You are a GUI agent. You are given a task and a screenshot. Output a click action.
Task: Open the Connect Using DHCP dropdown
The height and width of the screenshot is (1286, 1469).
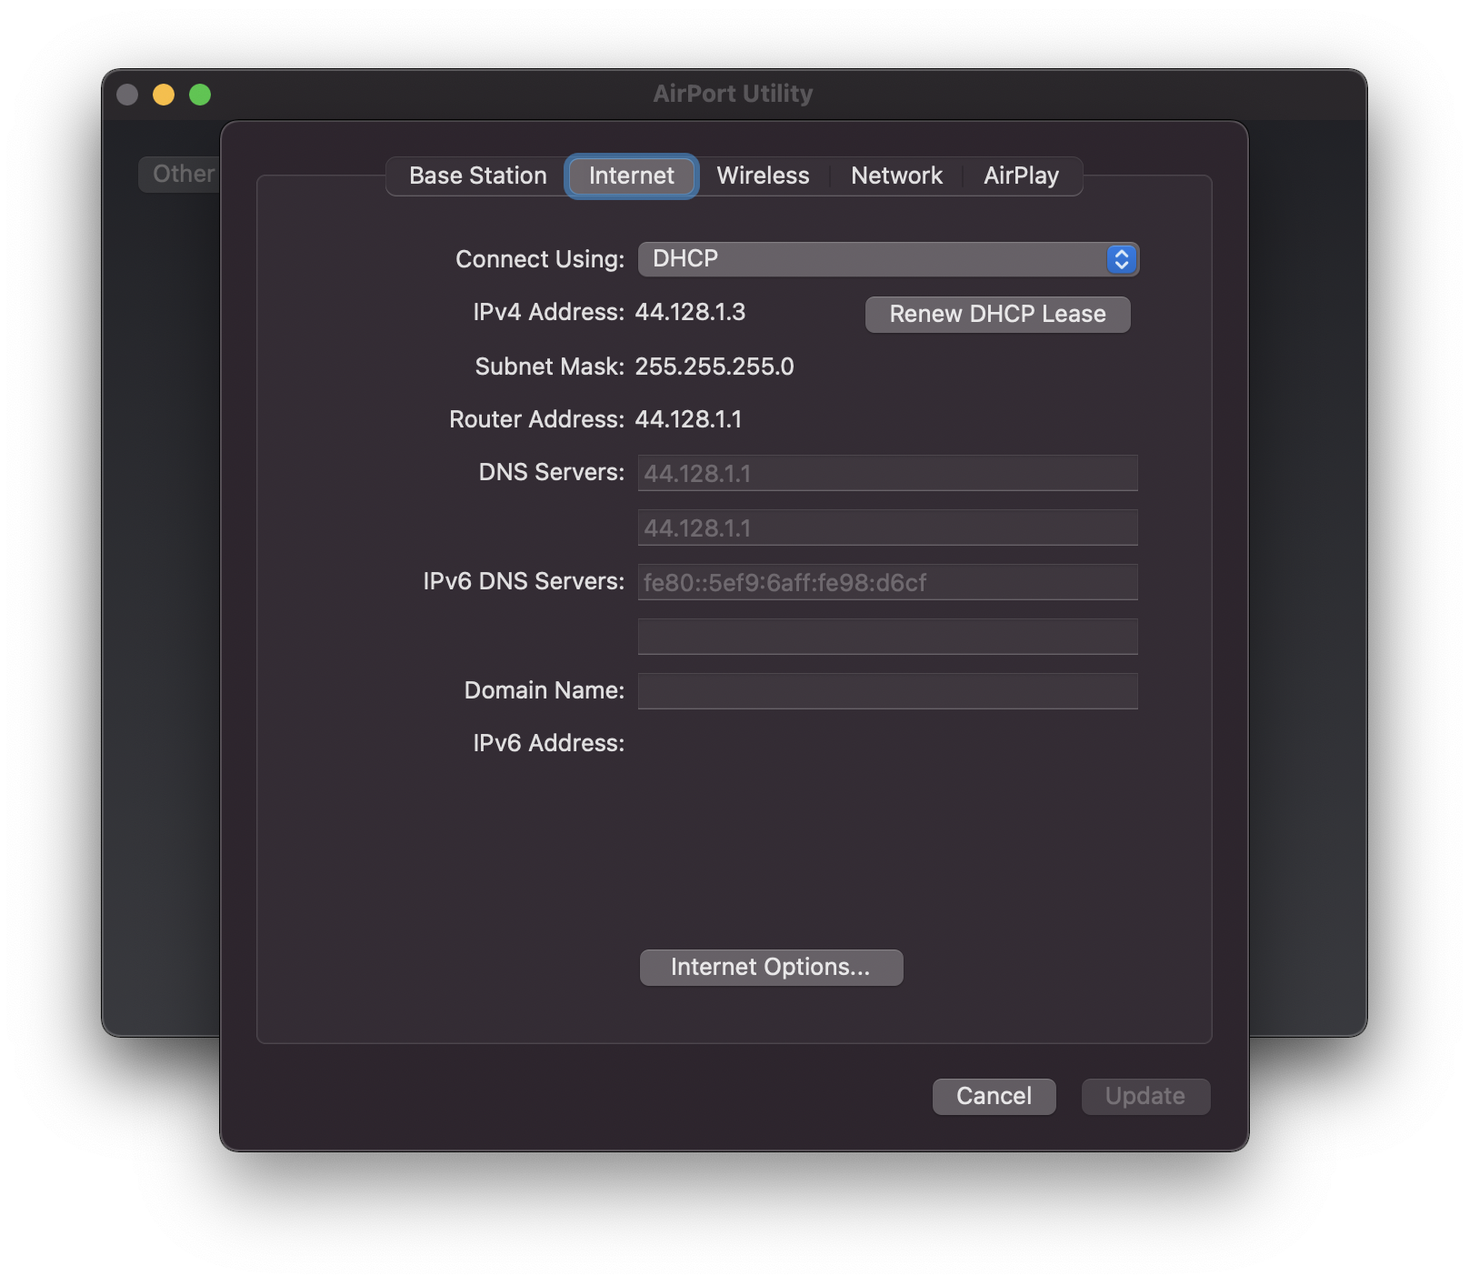tap(888, 259)
